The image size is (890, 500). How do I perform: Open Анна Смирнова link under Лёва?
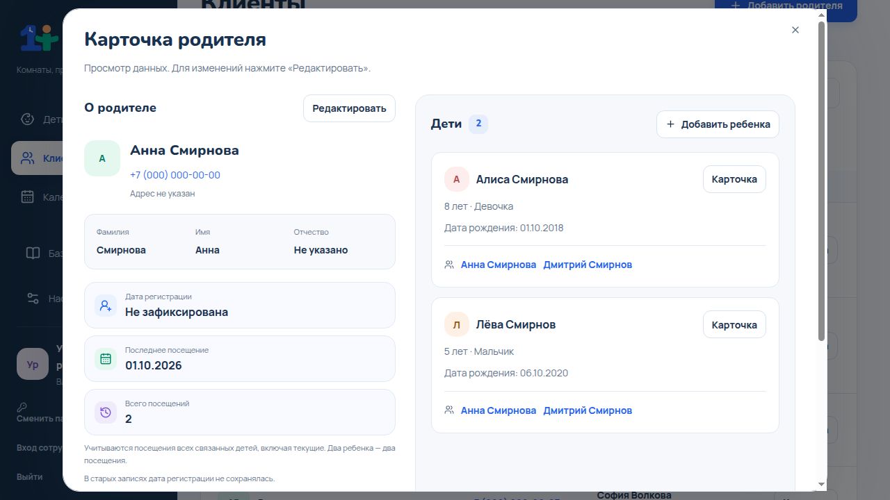coord(499,410)
